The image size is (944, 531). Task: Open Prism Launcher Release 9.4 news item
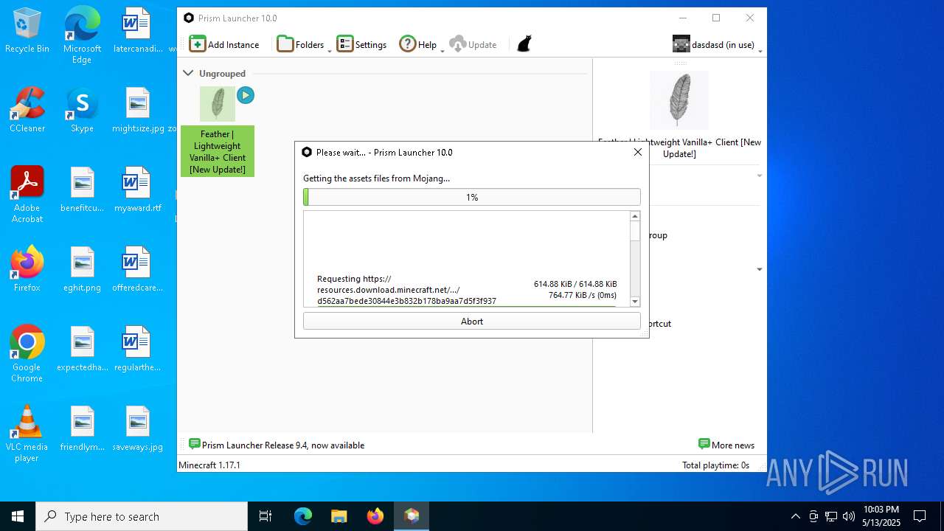click(x=277, y=445)
